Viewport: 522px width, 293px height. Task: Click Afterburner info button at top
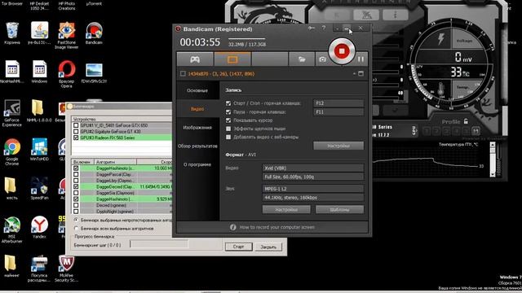point(395,15)
